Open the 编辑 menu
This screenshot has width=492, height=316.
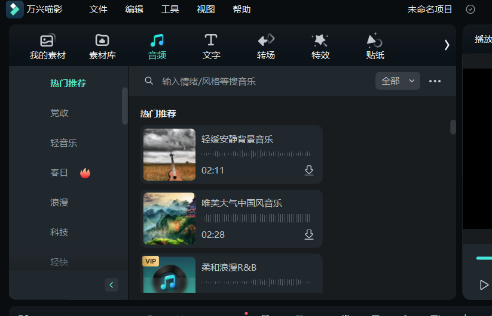click(x=134, y=10)
